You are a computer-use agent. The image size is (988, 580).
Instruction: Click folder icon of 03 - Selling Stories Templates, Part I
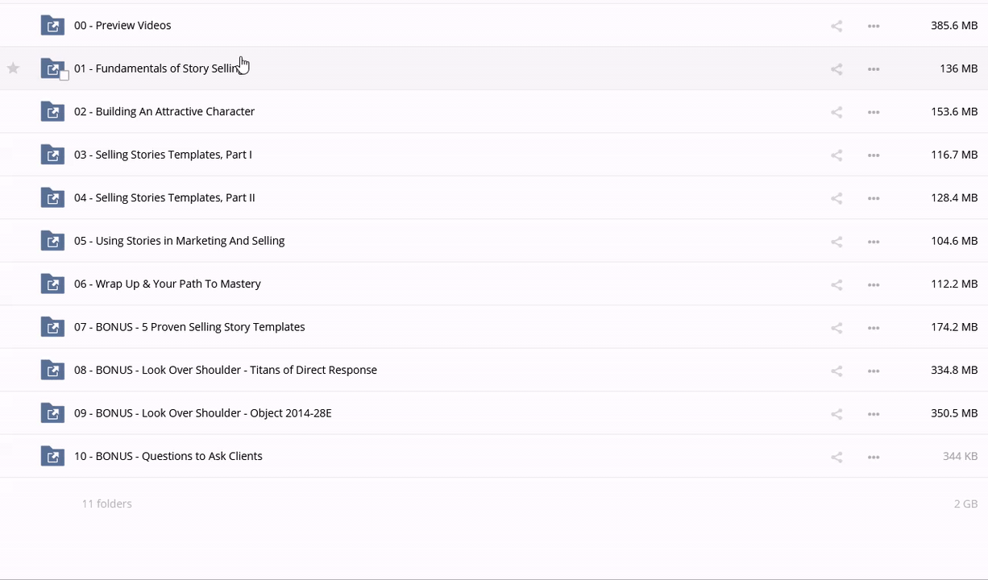(52, 155)
